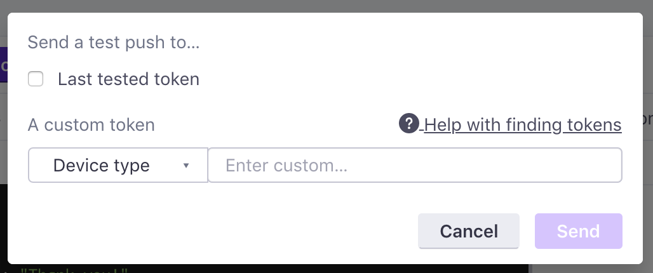Click the small arrow in Device type
The width and height of the screenshot is (653, 273).
click(x=186, y=166)
